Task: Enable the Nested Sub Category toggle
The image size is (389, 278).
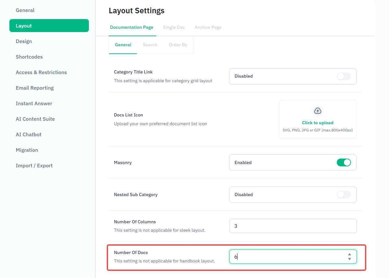Action: point(344,195)
